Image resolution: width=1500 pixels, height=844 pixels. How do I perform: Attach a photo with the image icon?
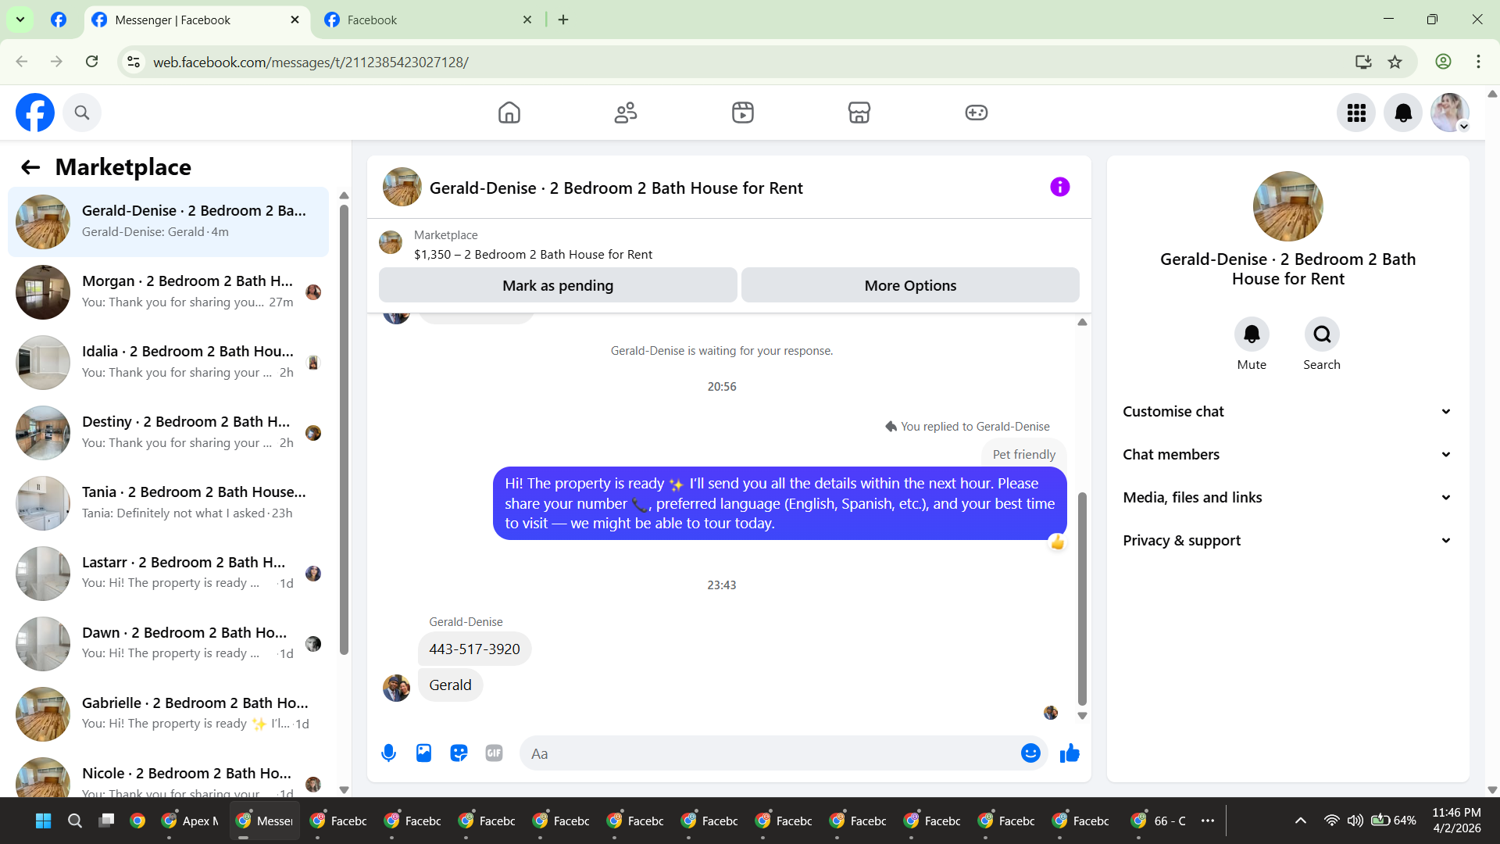coord(423,753)
